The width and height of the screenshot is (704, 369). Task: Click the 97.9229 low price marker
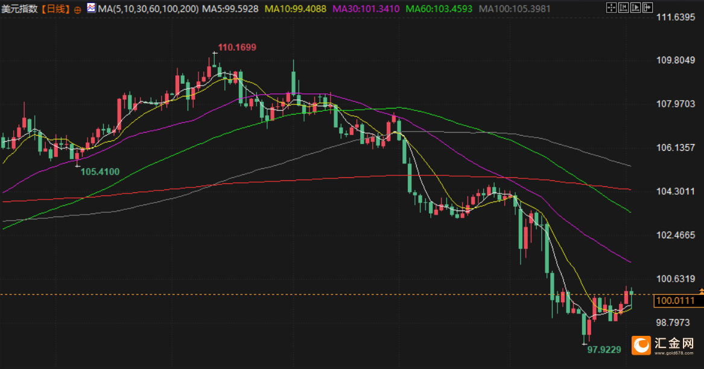tap(604, 350)
